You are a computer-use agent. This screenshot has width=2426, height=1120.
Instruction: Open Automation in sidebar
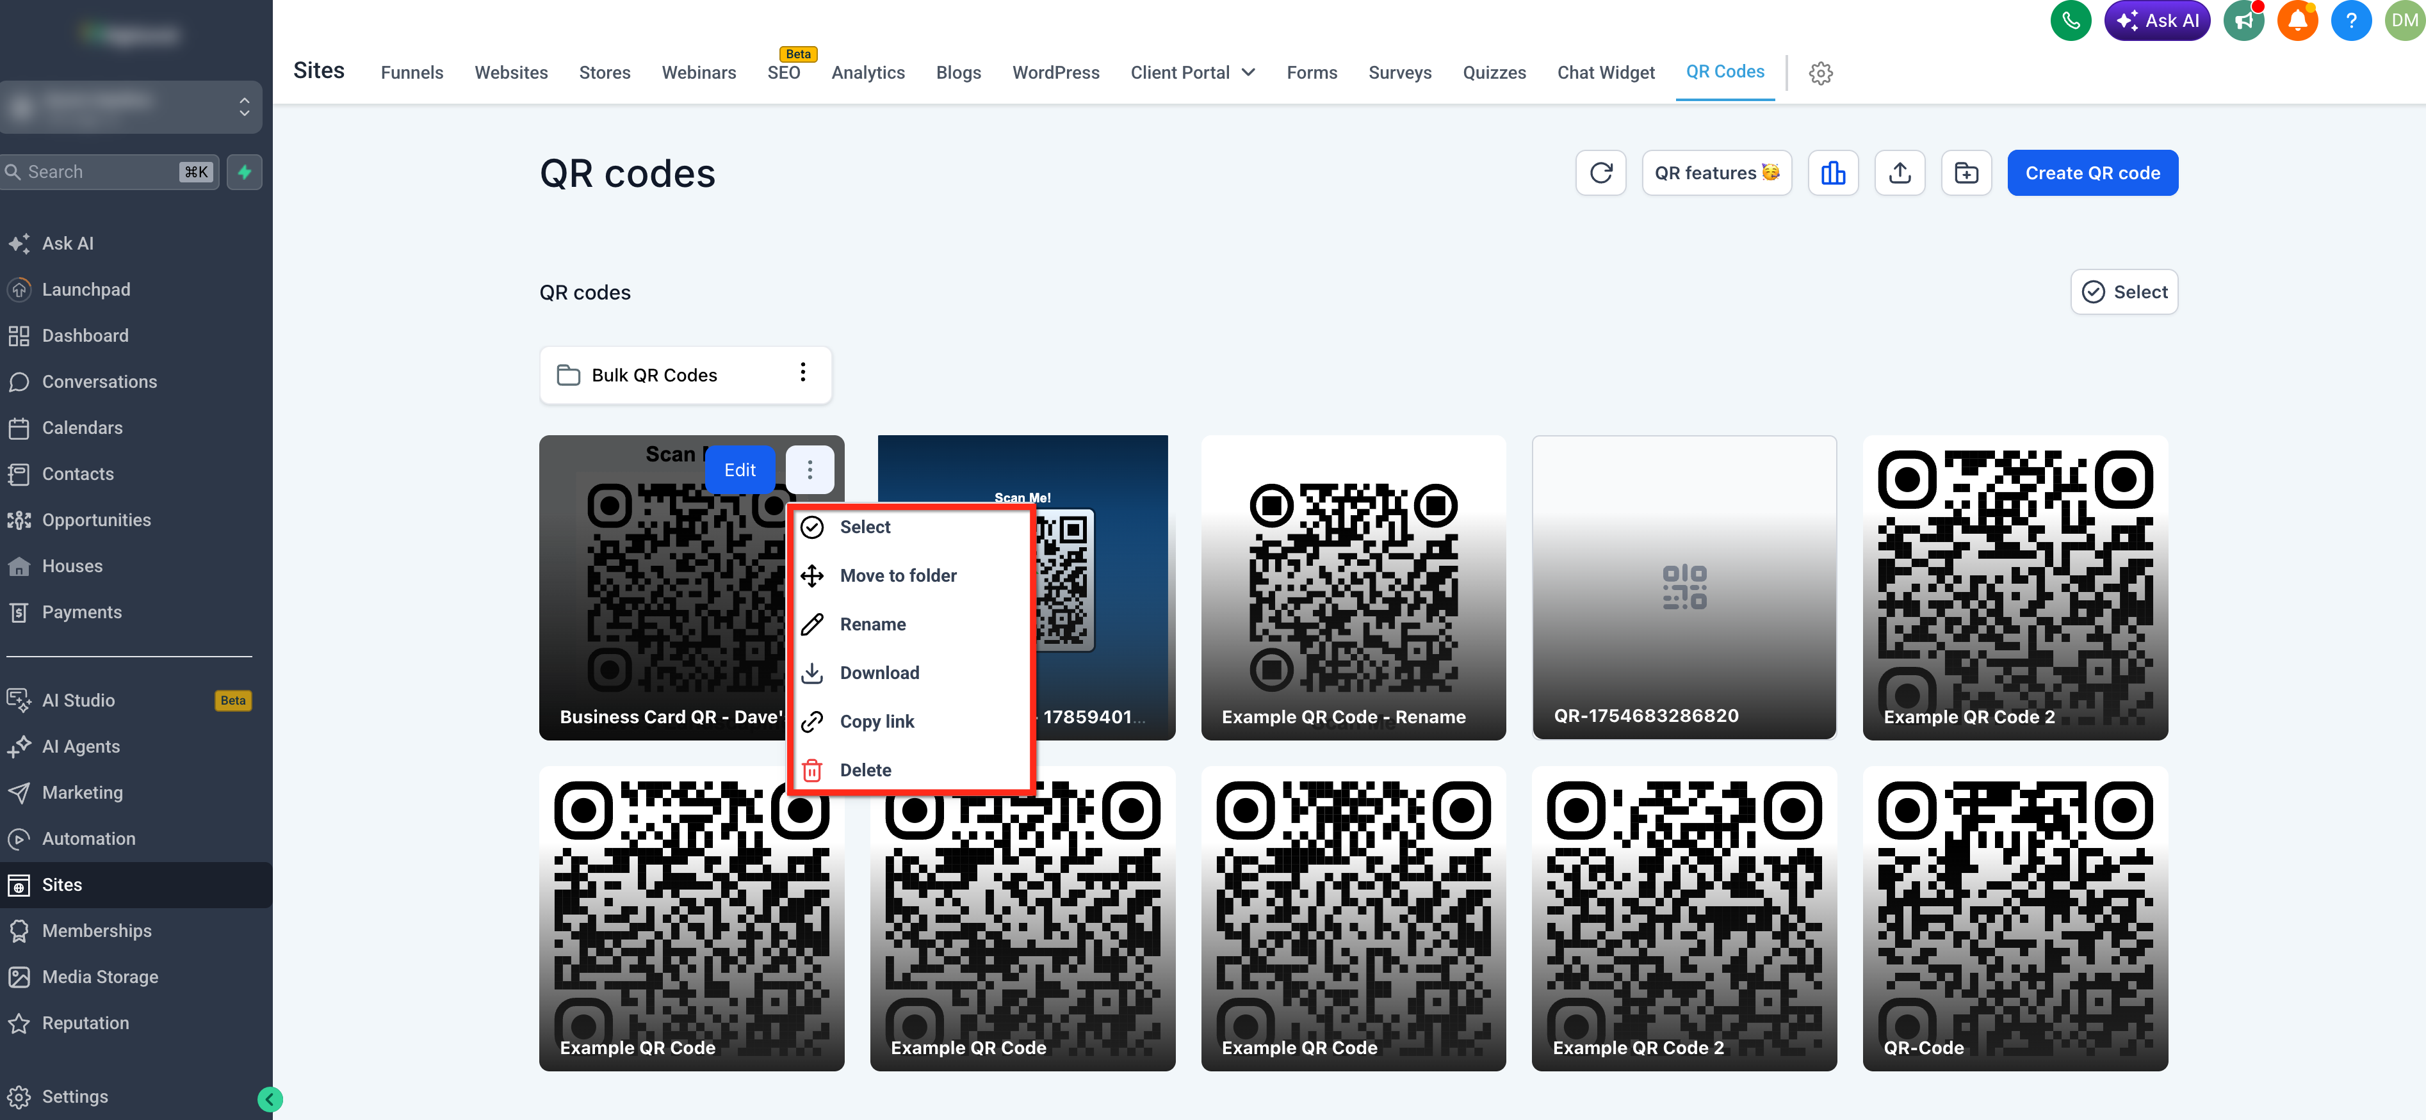(88, 838)
